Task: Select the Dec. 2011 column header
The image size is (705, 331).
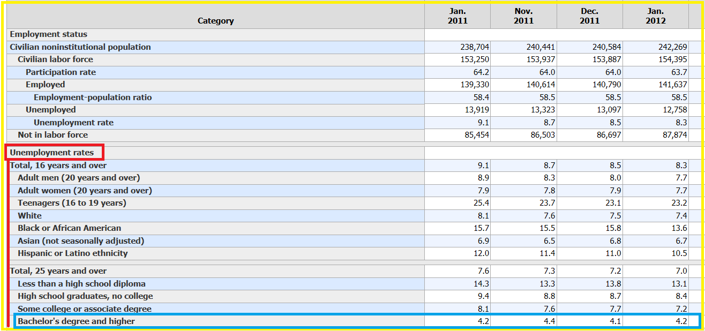Action: point(589,16)
